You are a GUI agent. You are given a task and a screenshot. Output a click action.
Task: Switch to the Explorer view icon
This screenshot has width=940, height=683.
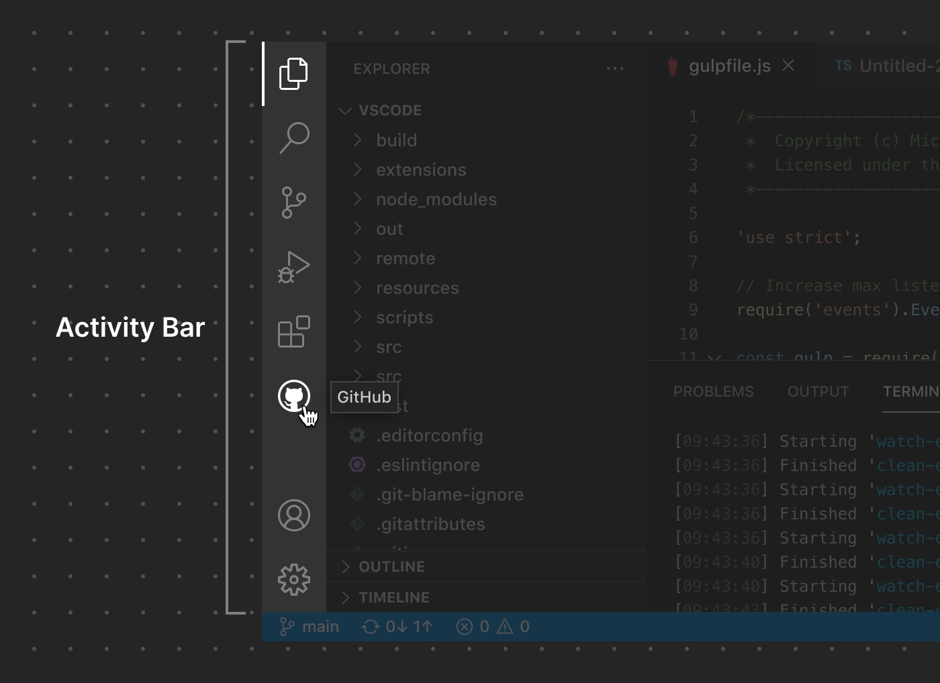pyautogui.click(x=293, y=72)
